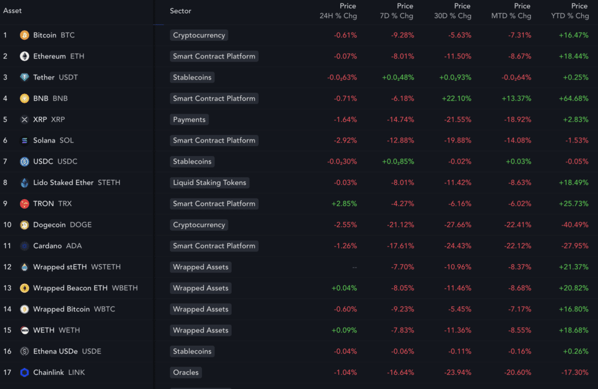Screen dimensions: 598x389
Task: Click the Dogecoin icon
Action: click(25, 225)
